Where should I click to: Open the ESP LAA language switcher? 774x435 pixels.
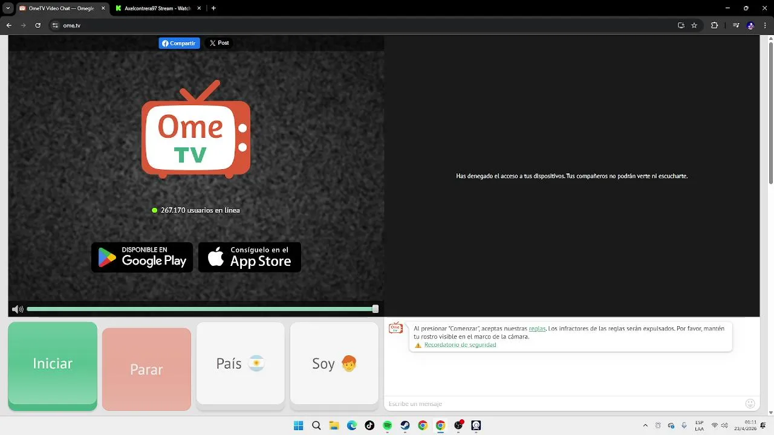[x=700, y=426]
